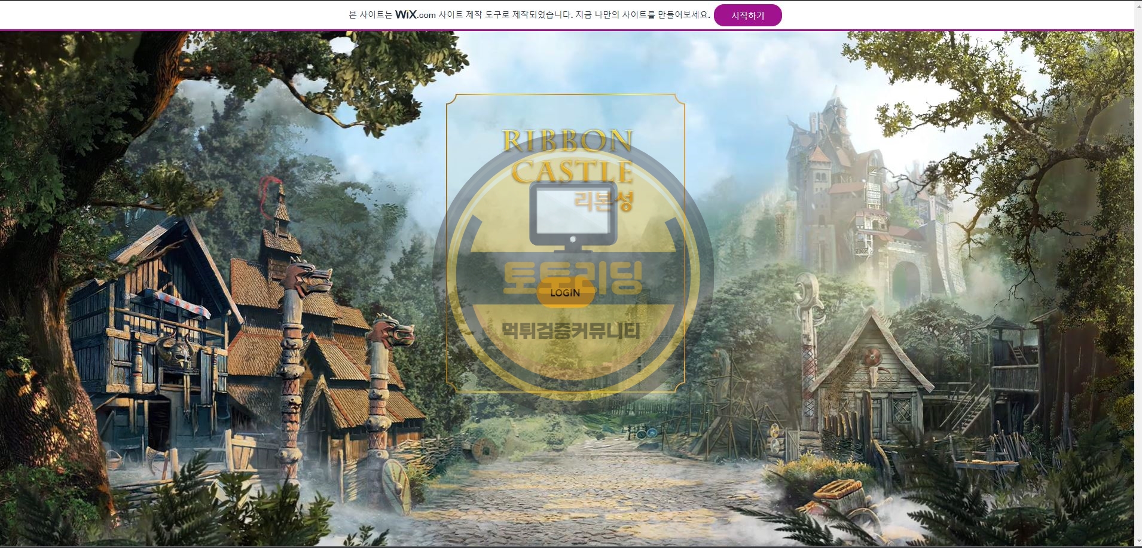Click the 먹튀검증커뮤니티 watermark caption
Viewport: 1142px width, 548px height.
point(570,330)
